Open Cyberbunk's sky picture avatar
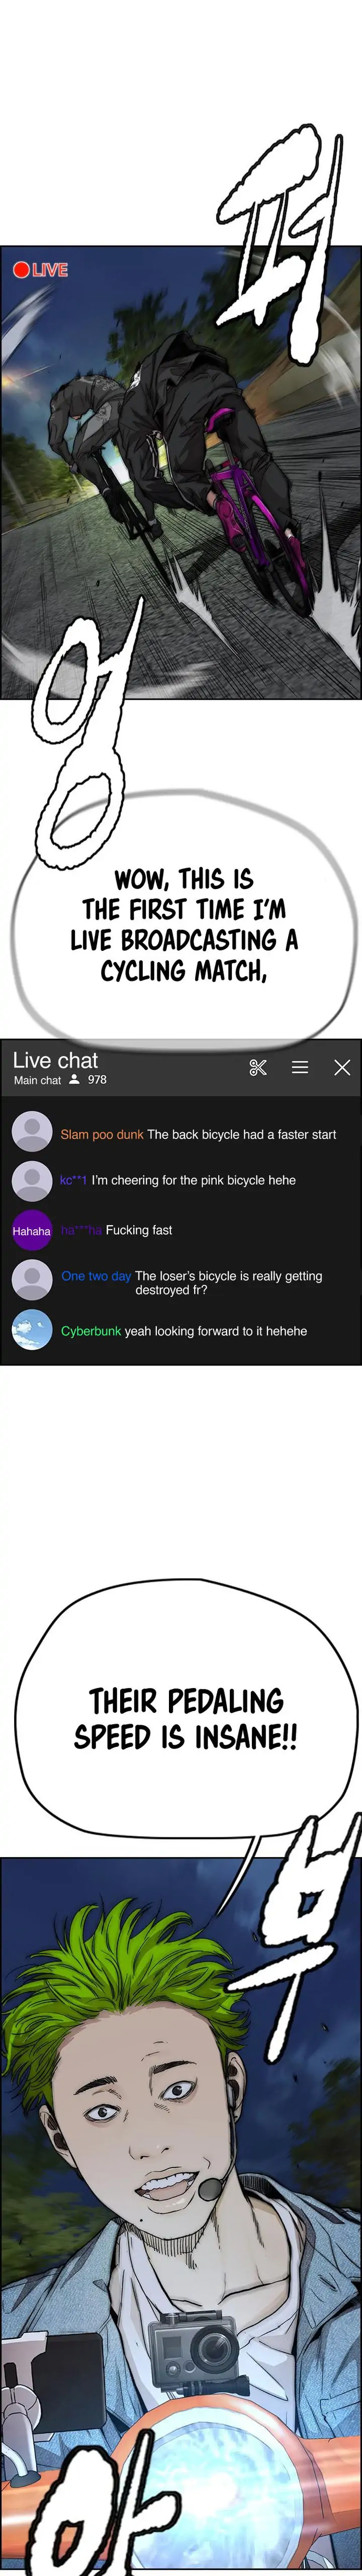 [32, 1330]
